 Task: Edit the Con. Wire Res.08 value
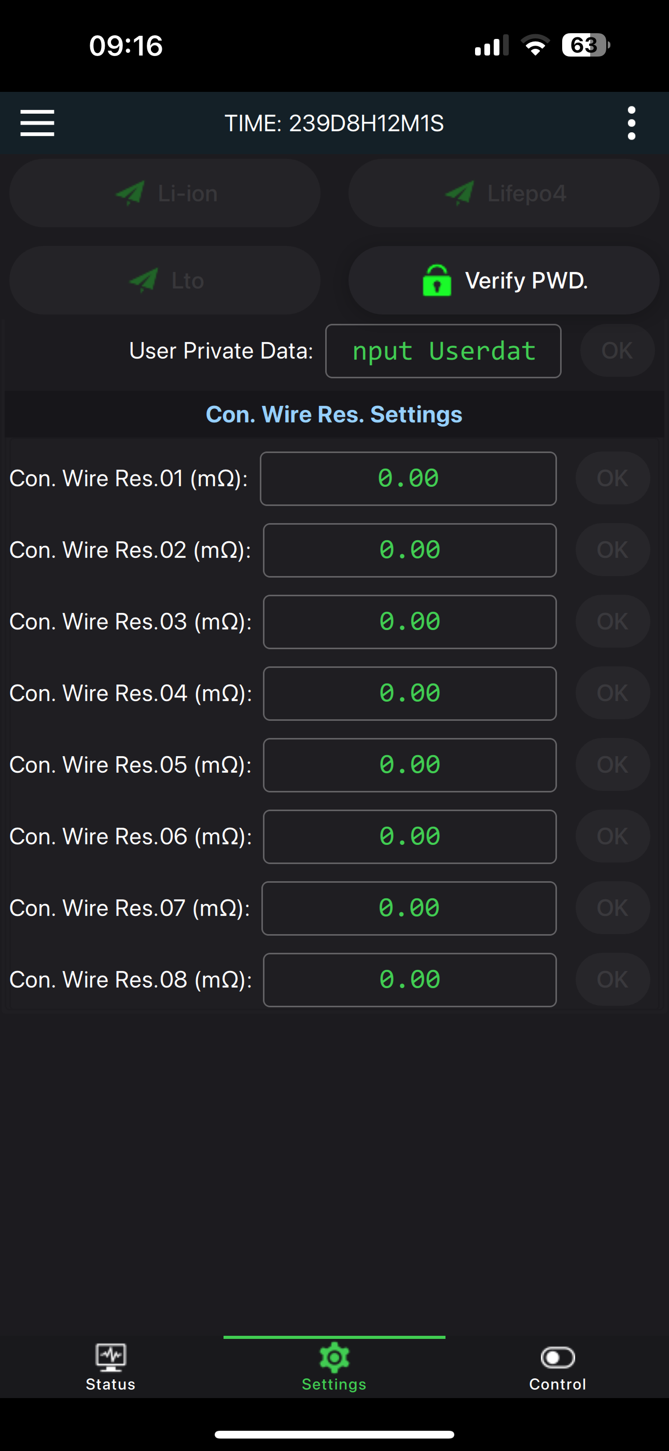pos(409,980)
